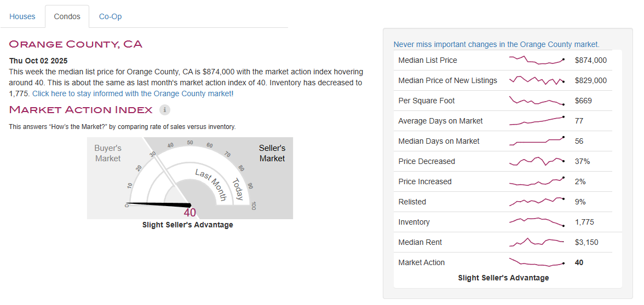Click the Median Price of New Listings sparkline

coord(537,80)
